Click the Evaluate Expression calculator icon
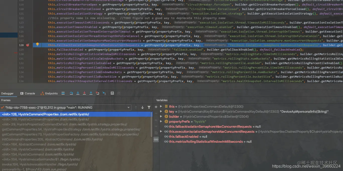Screen dimensions: 343x171 click(x=112, y=93)
